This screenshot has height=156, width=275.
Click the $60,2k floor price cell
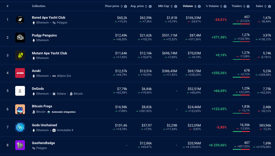click(x=122, y=18)
